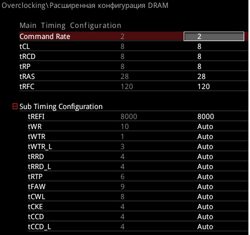Viewport: 250px width, 235px height.
Task: Select the tREFI value 8000
Action: click(206, 116)
